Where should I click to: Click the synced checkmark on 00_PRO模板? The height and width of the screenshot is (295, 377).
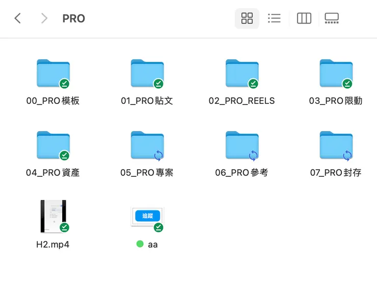[64, 84]
